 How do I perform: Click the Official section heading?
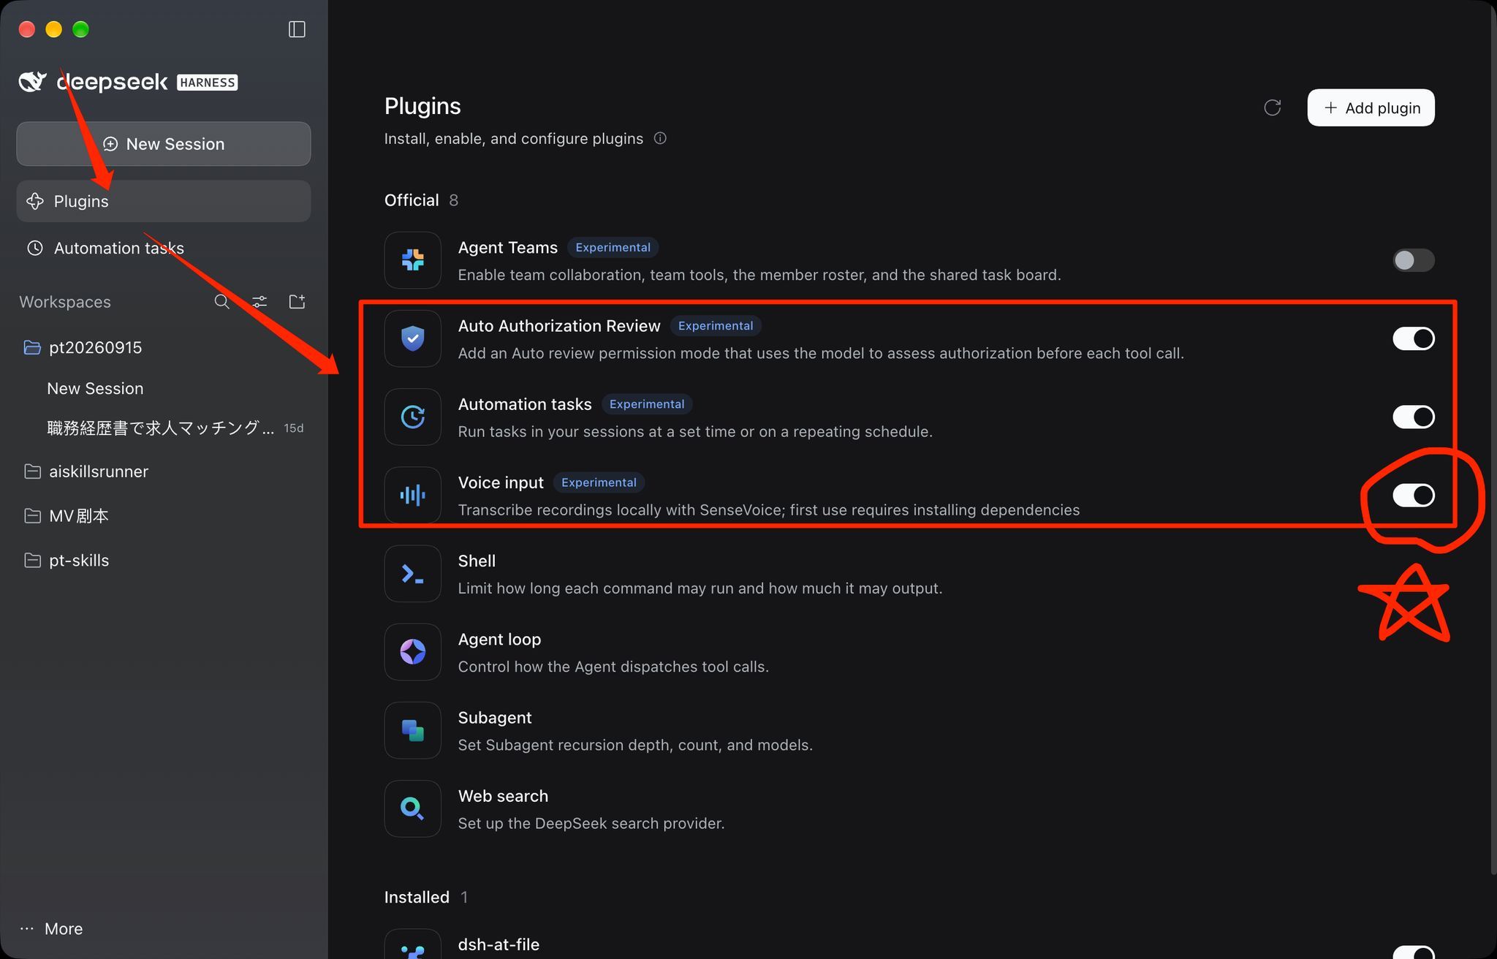coord(412,200)
